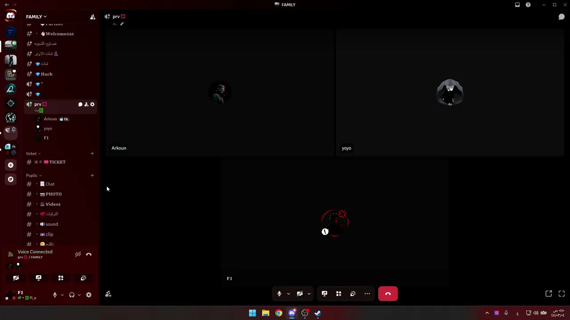
Task: Open Videos channel
Action: pos(60,204)
